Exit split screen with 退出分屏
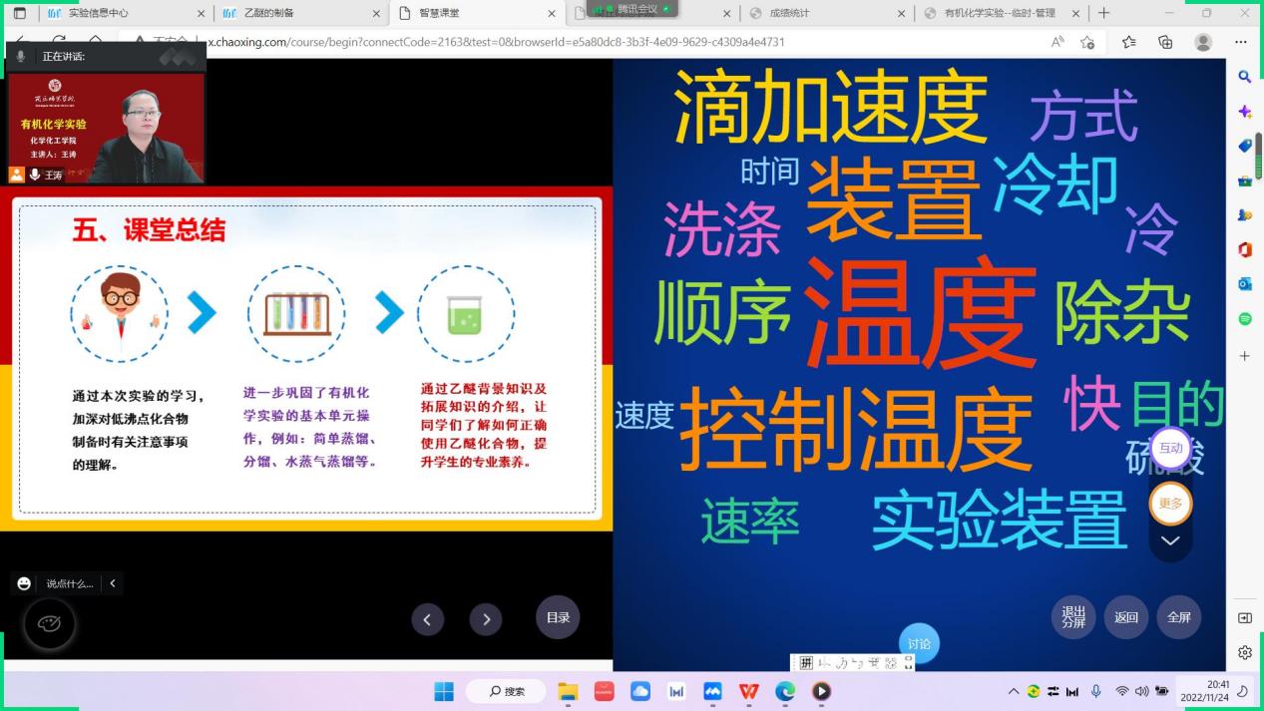Screen dimensions: 1264x711 [x=1073, y=617]
